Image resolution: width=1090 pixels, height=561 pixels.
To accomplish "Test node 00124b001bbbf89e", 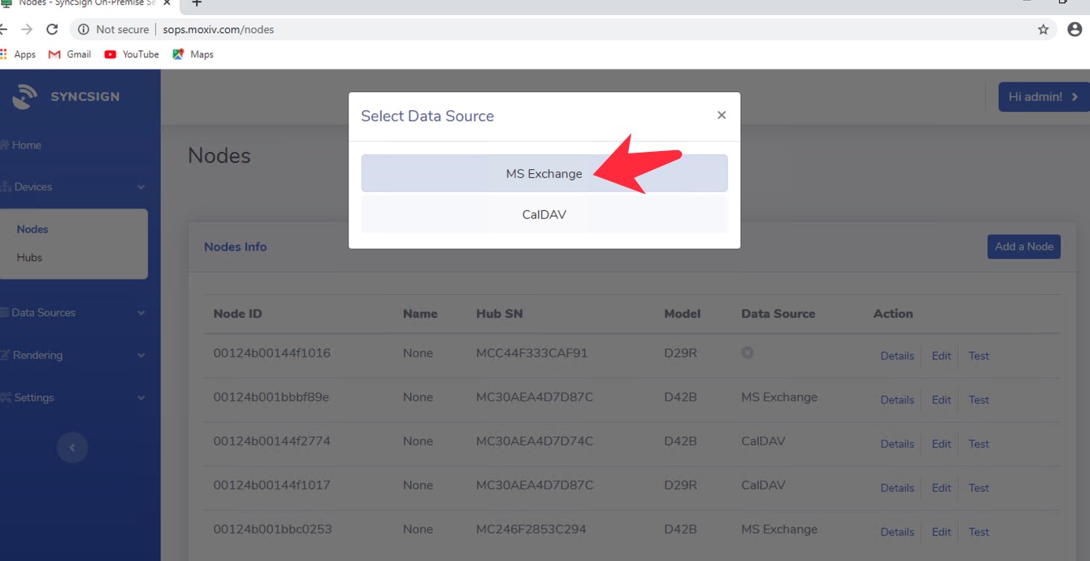I will pos(979,400).
